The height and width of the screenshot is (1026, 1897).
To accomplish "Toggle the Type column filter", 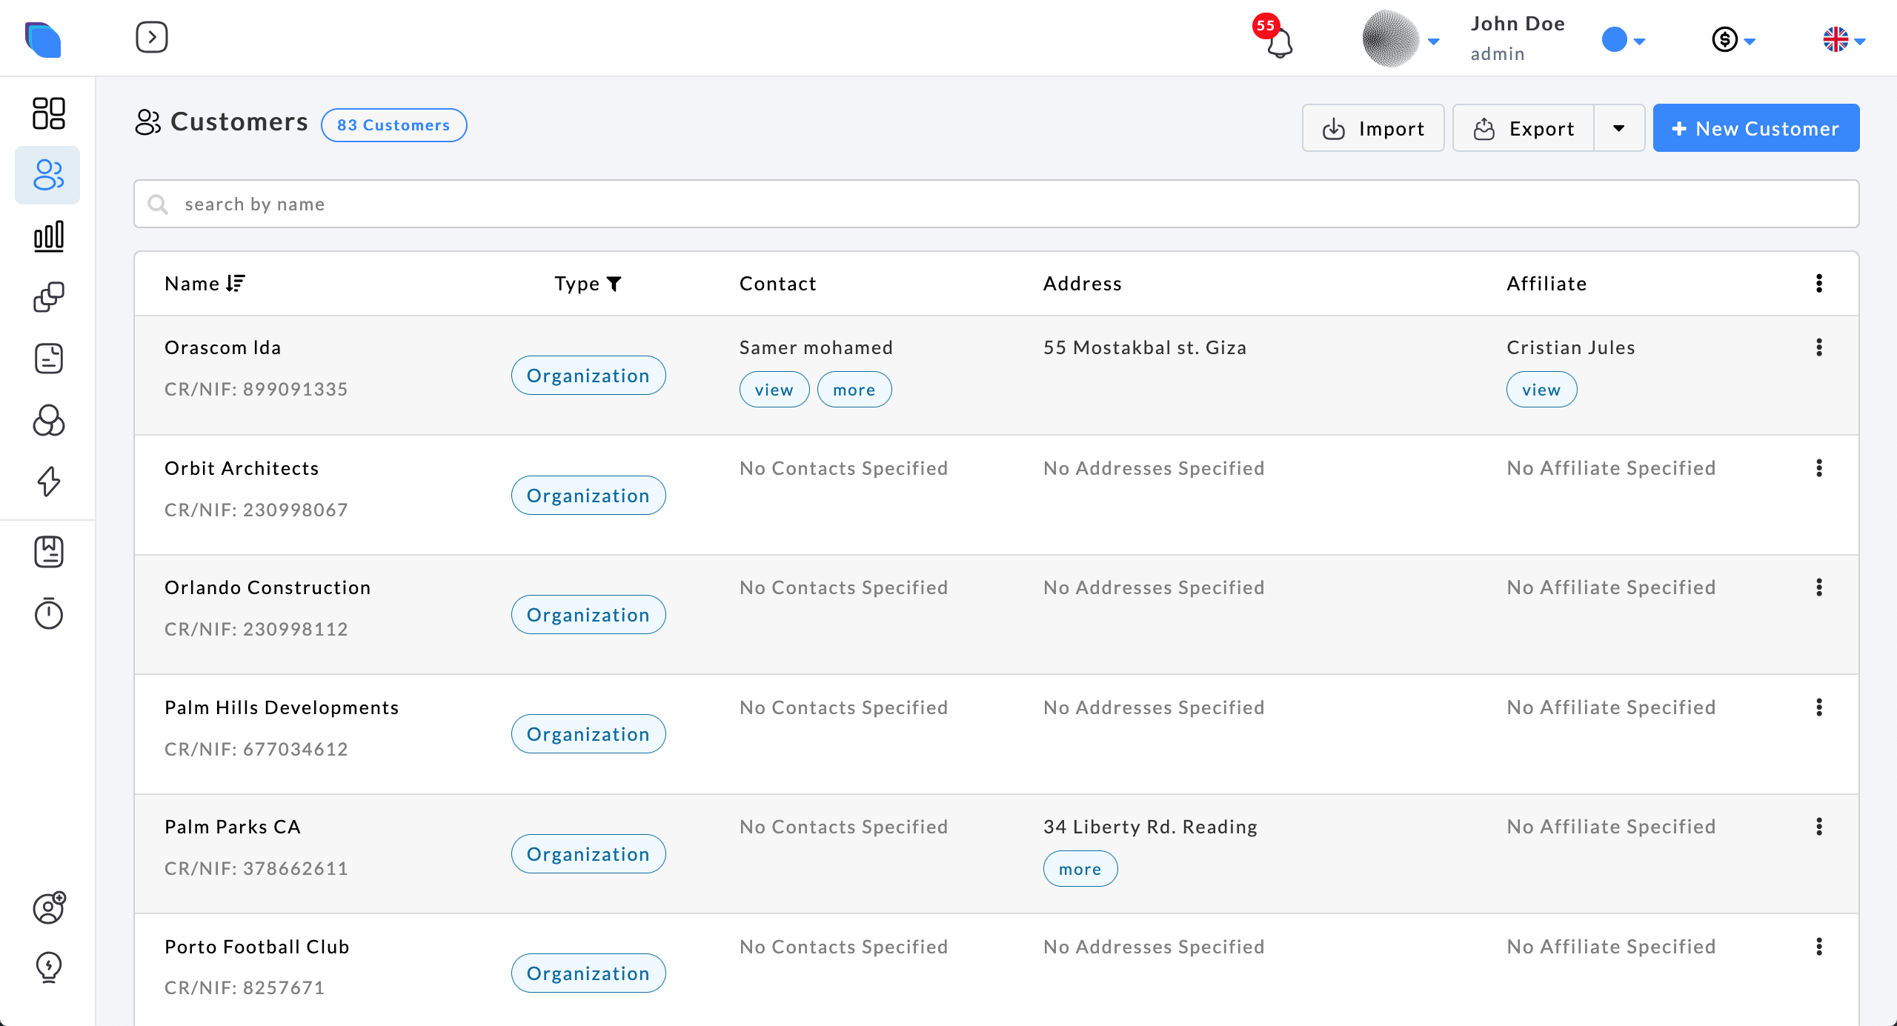I will click(614, 284).
